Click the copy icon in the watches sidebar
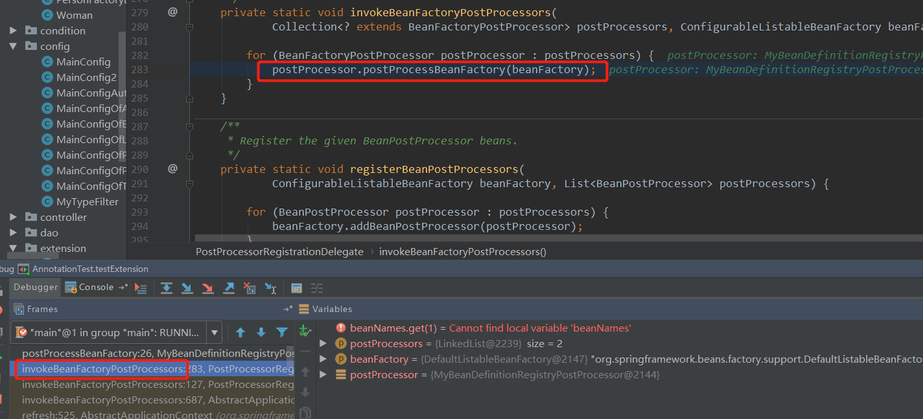The image size is (923, 419). click(305, 413)
